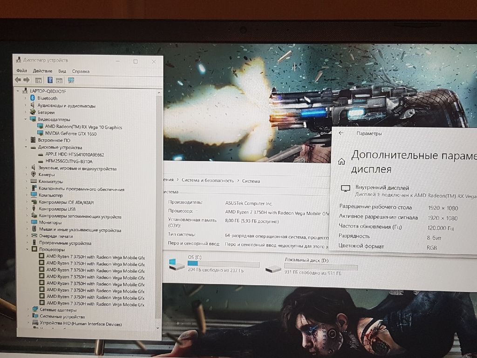Collapse the Дисковые устройства branch arrow
The width and height of the screenshot is (477, 358).
(x=26, y=147)
